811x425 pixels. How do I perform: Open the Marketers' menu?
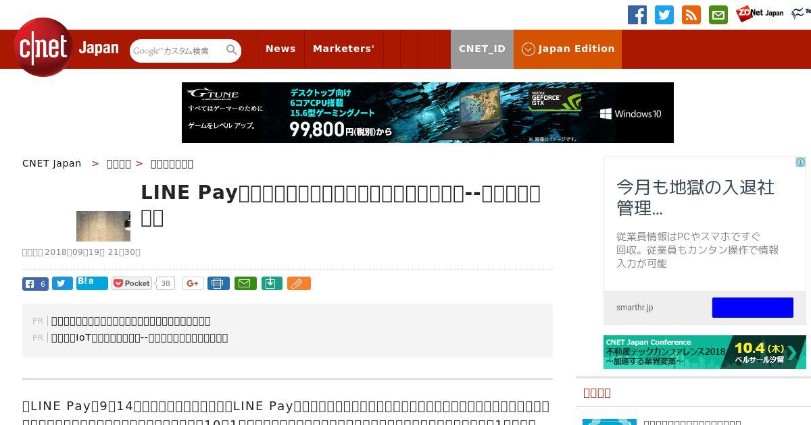(343, 49)
